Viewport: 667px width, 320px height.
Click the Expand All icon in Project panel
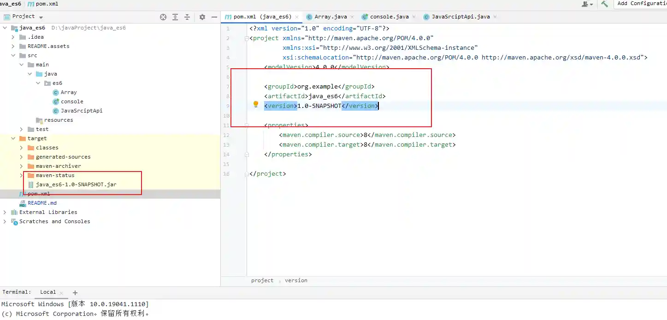click(x=175, y=17)
